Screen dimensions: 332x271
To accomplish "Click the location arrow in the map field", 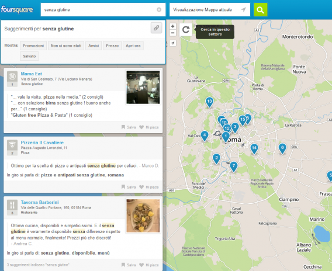I will [x=244, y=9].
